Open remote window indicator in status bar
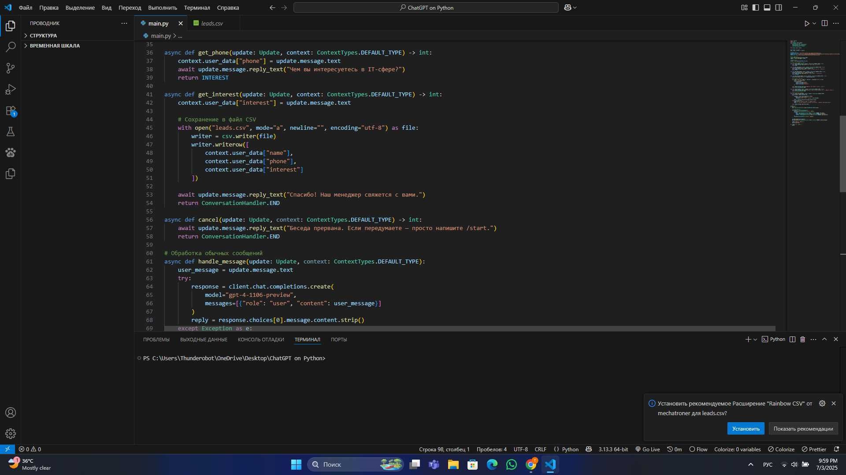 click(x=7, y=449)
